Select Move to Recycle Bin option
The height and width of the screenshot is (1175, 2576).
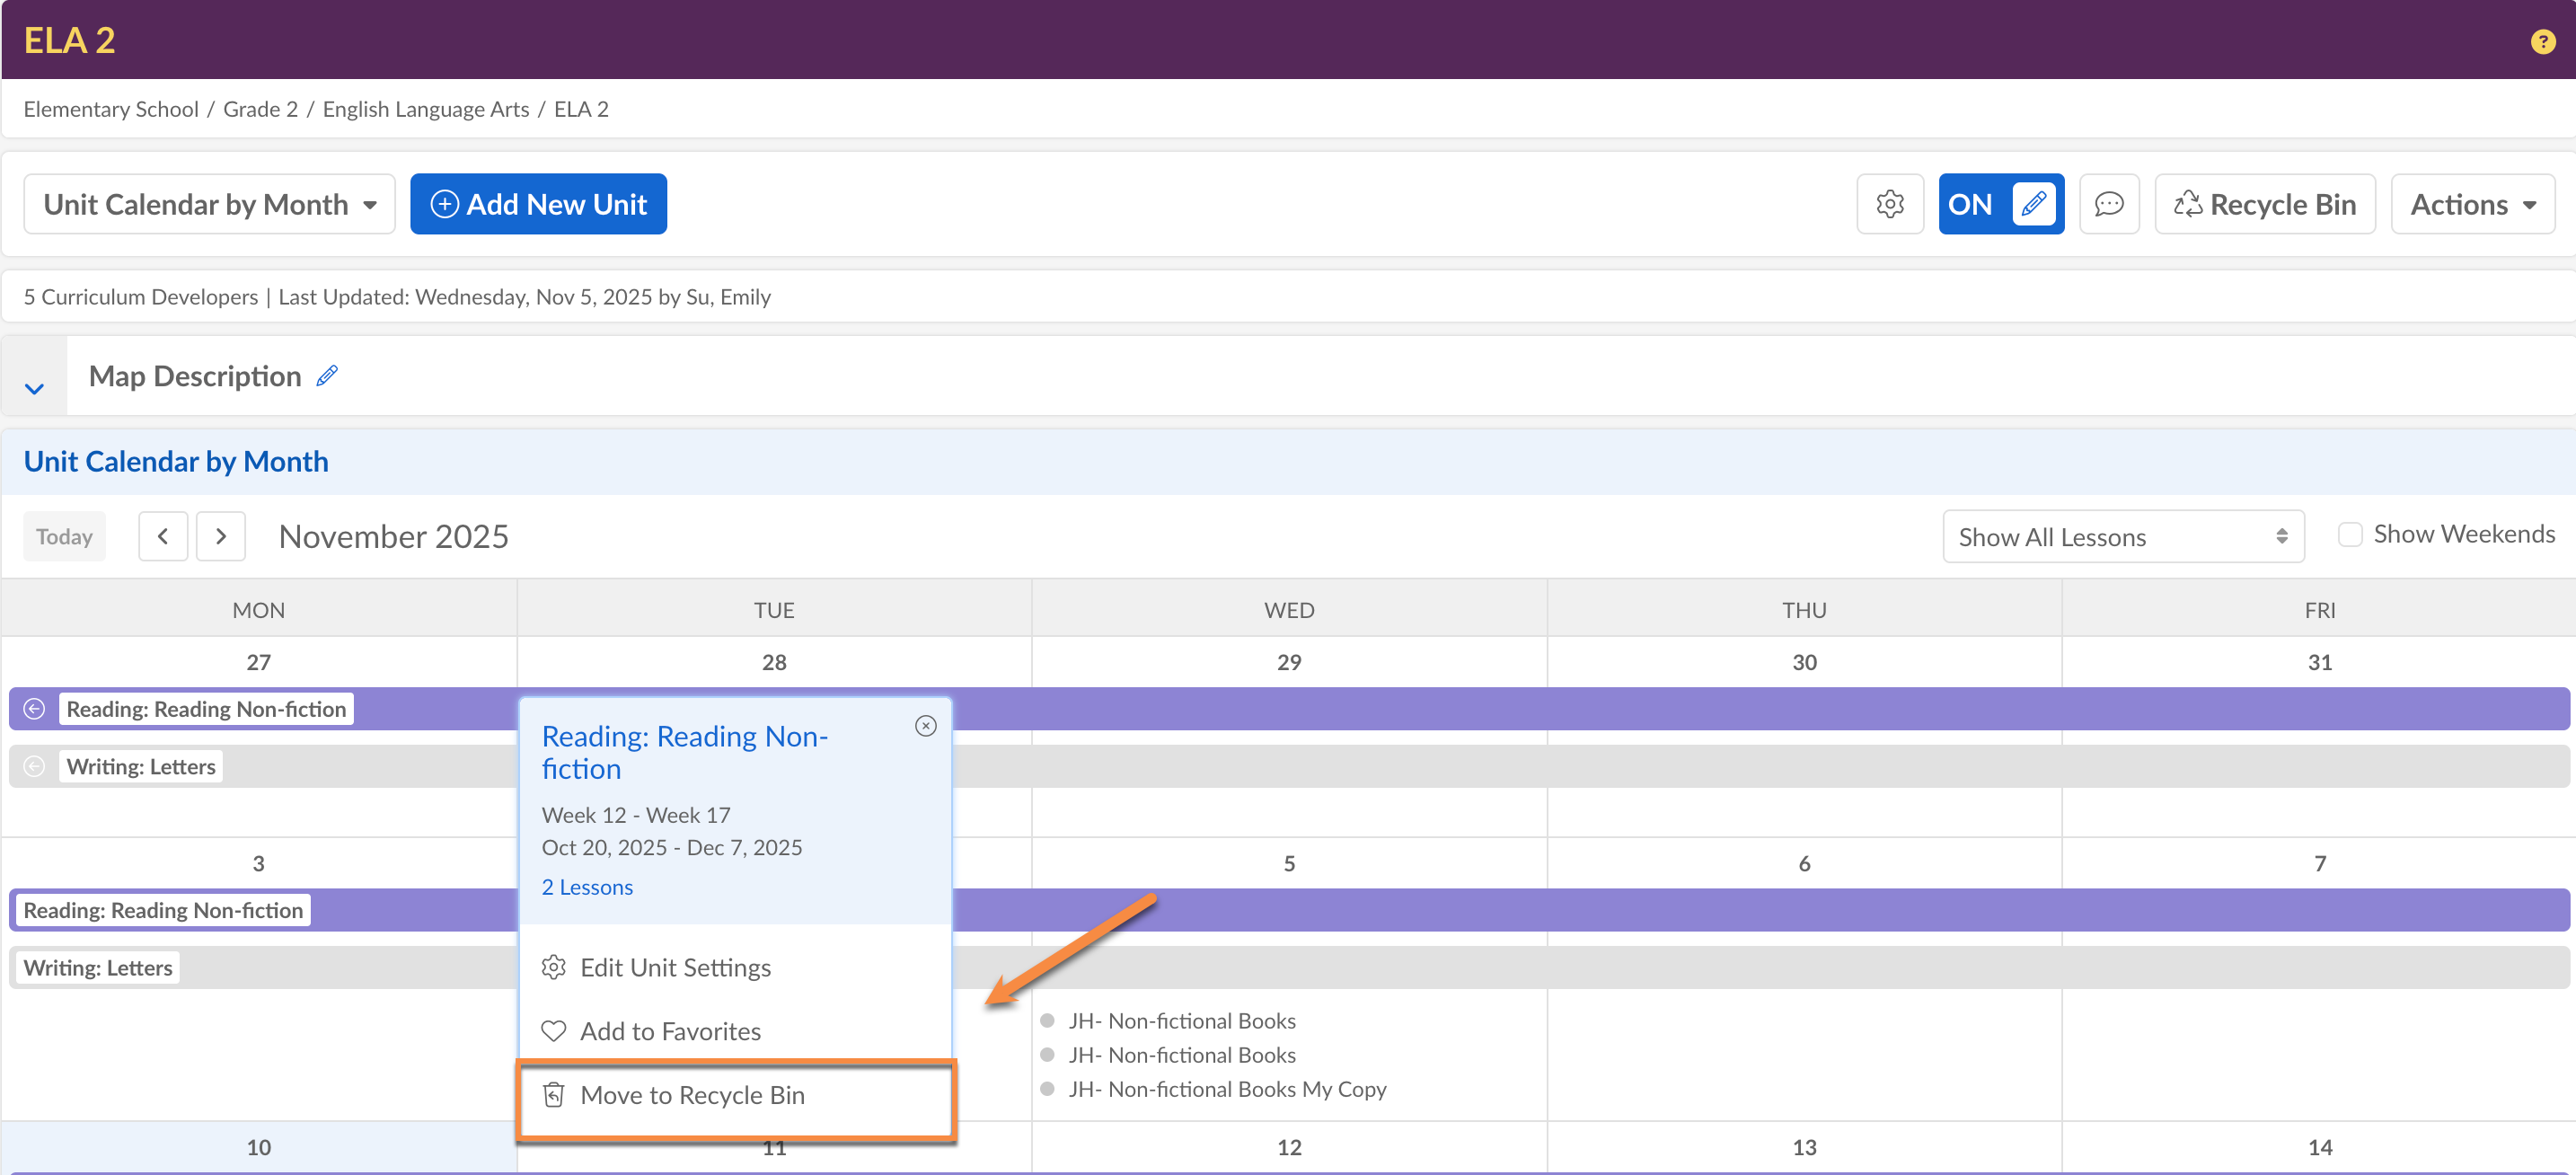pos(692,1095)
